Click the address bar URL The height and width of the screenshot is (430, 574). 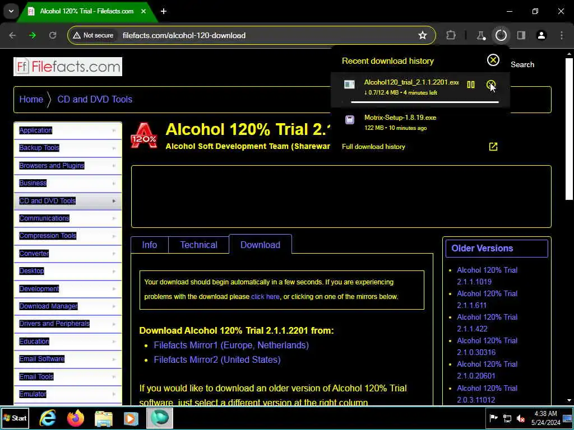tap(184, 35)
